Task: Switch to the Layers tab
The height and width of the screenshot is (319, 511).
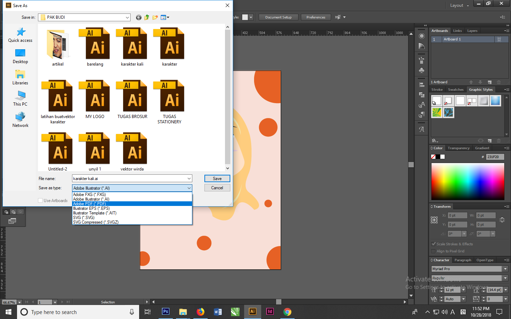Action: point(472,30)
